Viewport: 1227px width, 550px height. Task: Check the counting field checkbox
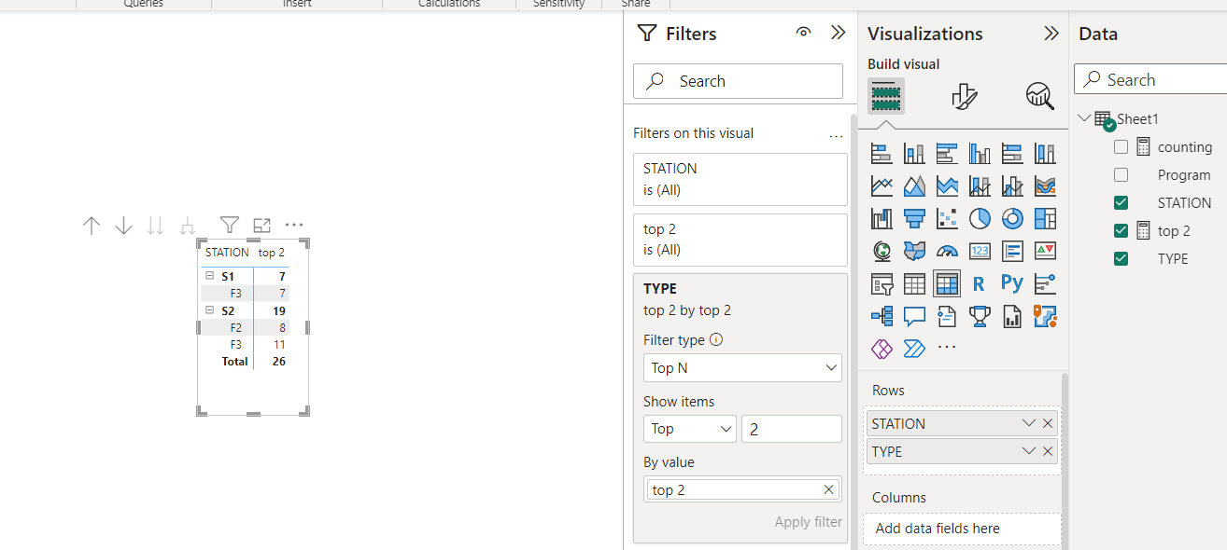(1121, 147)
